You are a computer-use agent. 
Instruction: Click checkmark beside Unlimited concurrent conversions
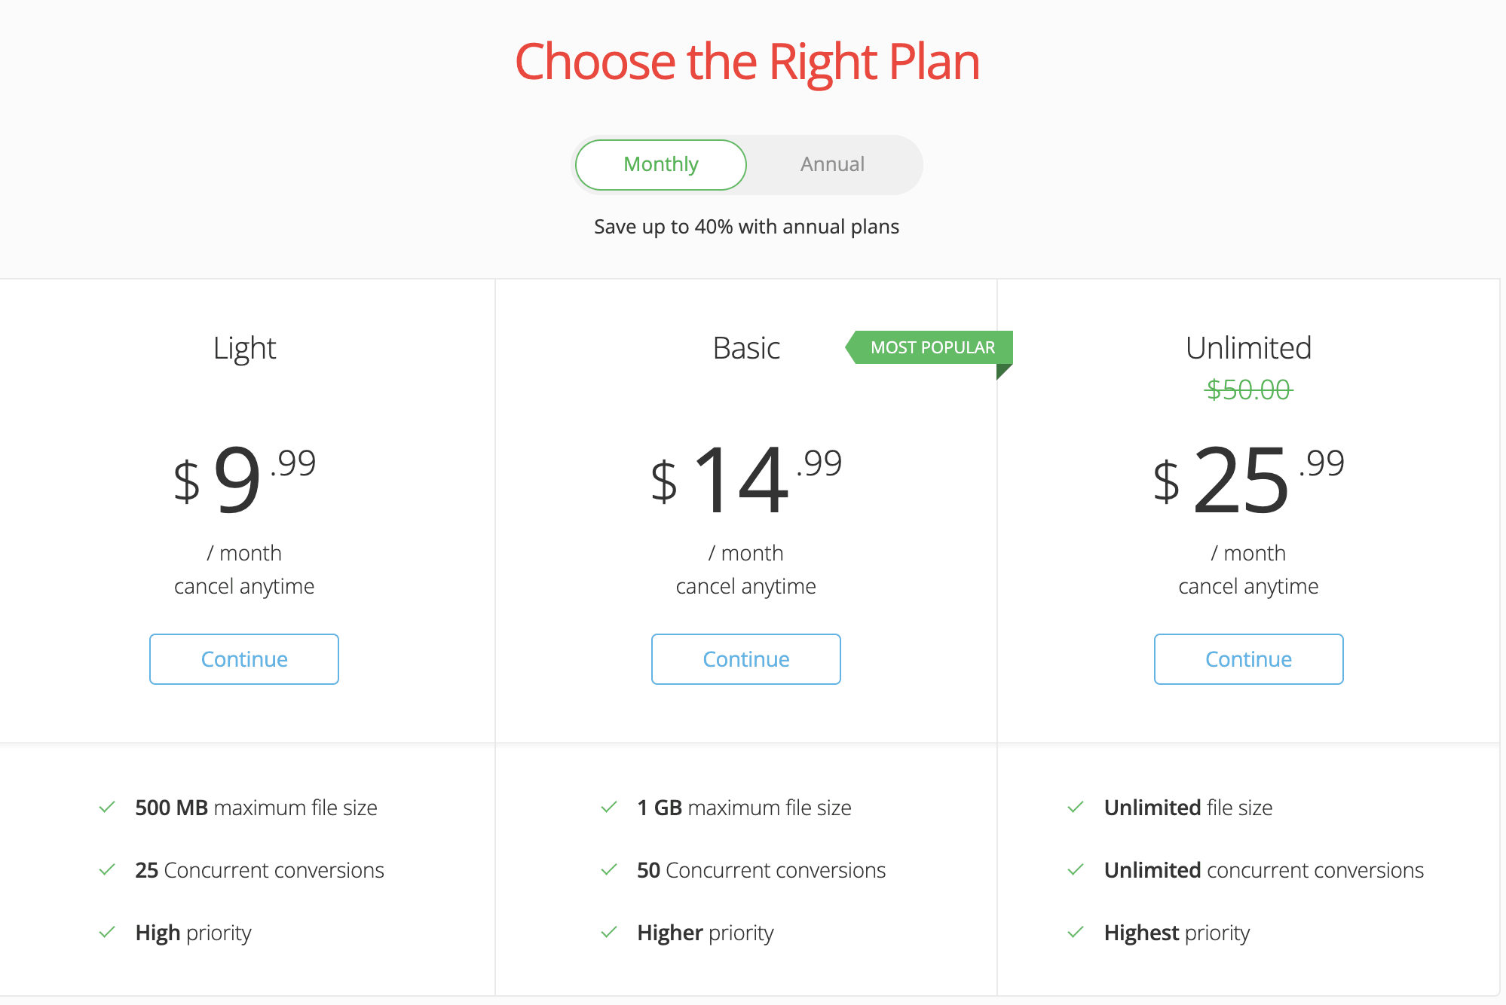1076,869
